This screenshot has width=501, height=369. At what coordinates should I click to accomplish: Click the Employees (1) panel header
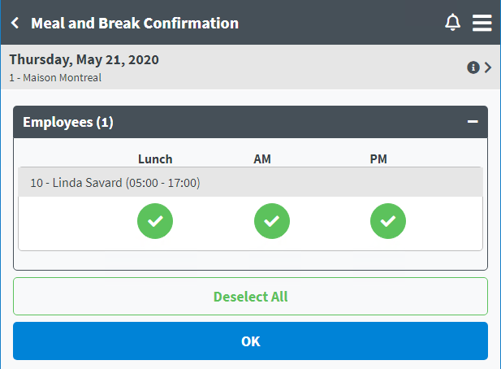point(250,122)
